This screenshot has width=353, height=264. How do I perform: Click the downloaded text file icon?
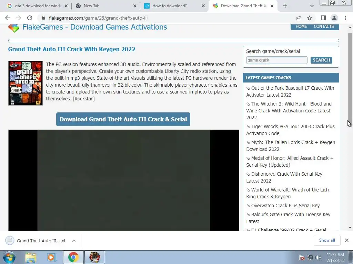(10, 240)
